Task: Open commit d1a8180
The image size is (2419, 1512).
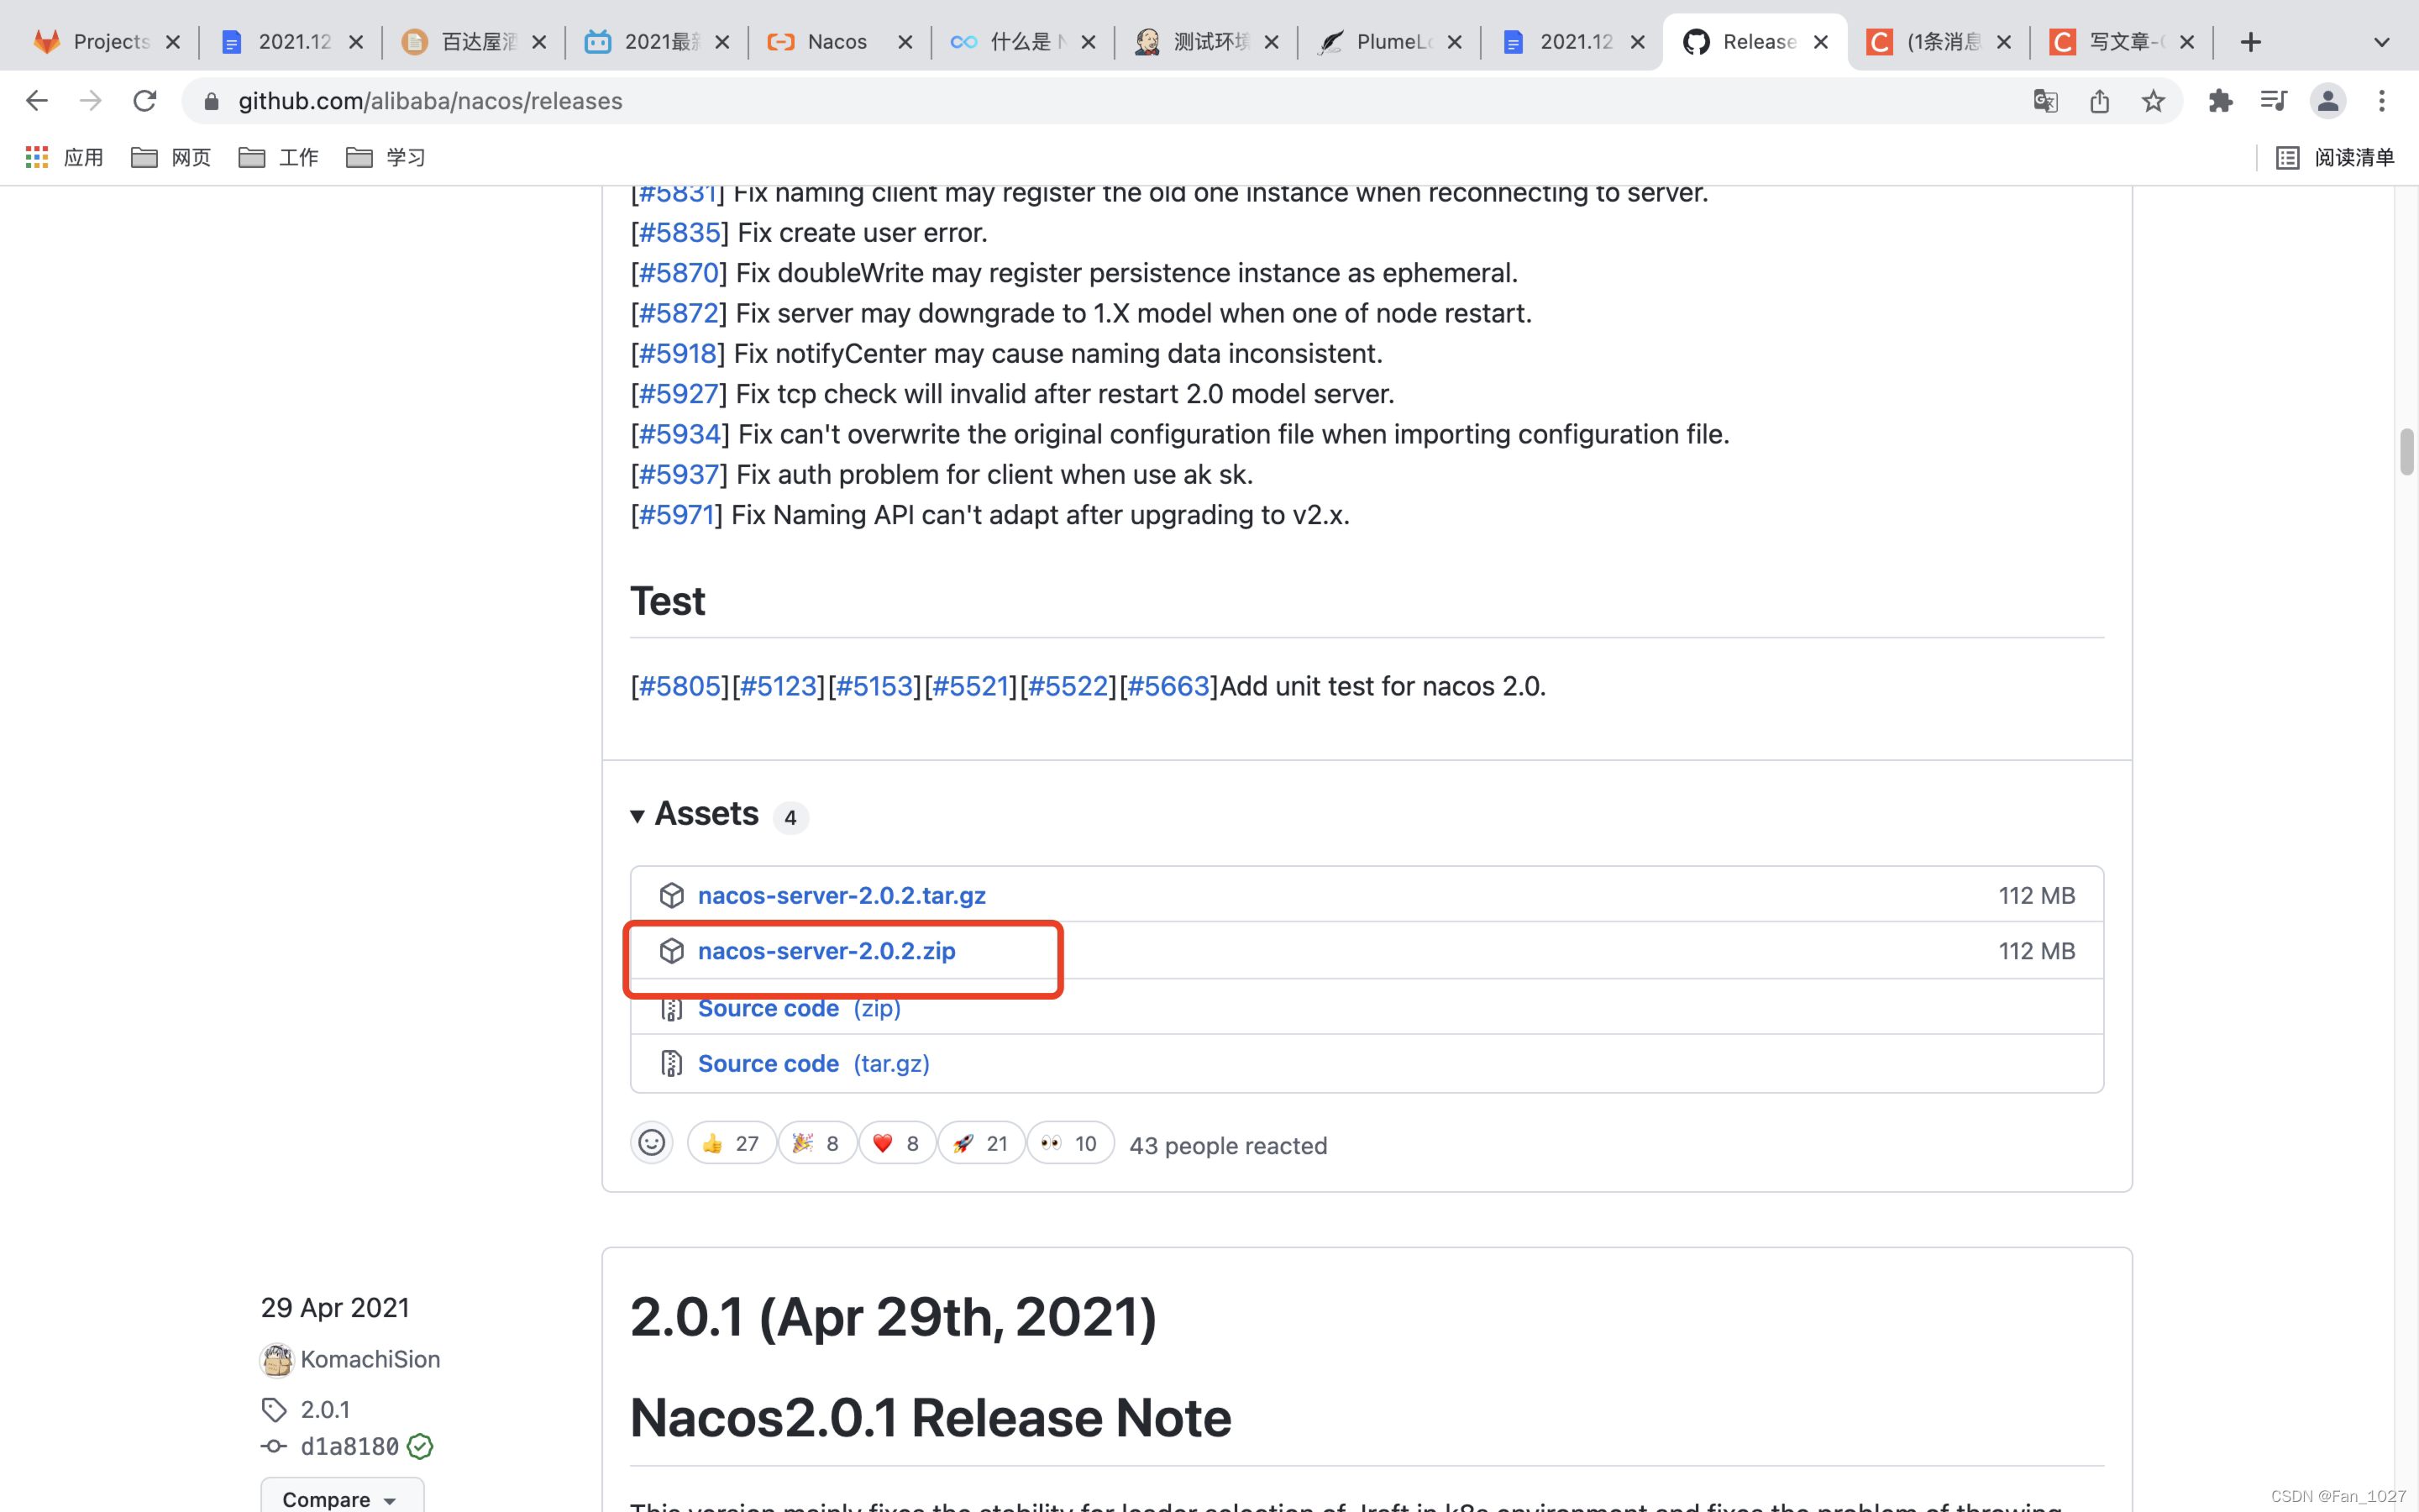Action: tap(350, 1446)
